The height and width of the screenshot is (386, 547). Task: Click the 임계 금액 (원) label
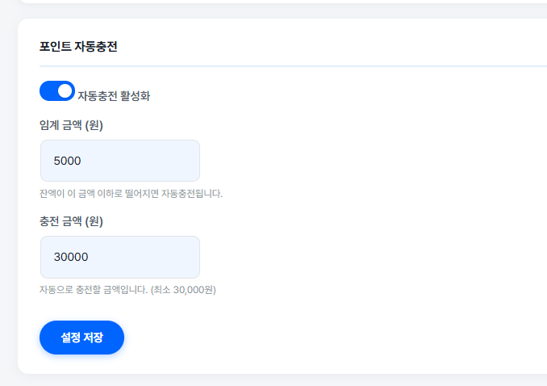pos(71,125)
